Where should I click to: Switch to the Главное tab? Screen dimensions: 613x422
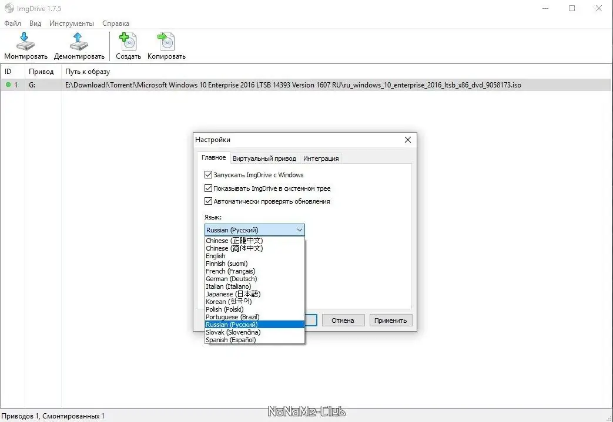[213, 157]
